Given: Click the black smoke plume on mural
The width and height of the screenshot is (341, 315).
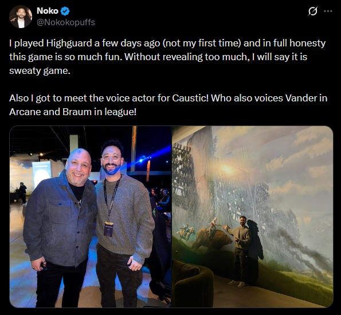Looking at the screenshot, I should point(304,250).
